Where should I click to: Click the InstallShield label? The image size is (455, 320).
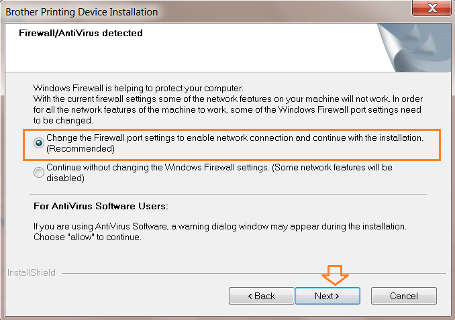click(31, 273)
